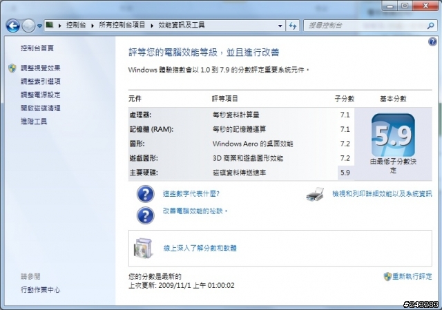
Task: Select 所有控制台項目 in the breadcrumb
Action: point(122,25)
